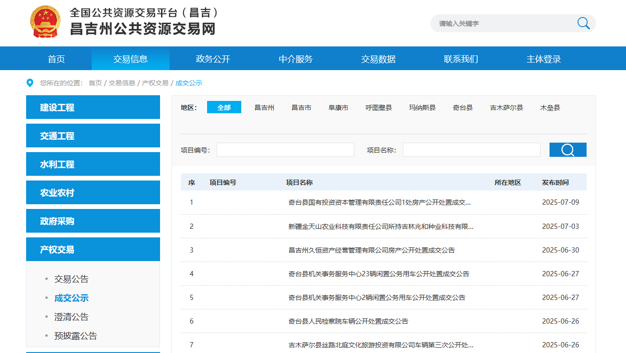Go to 主体登录 in navigation bar
This screenshot has width=626, height=353.
543,59
